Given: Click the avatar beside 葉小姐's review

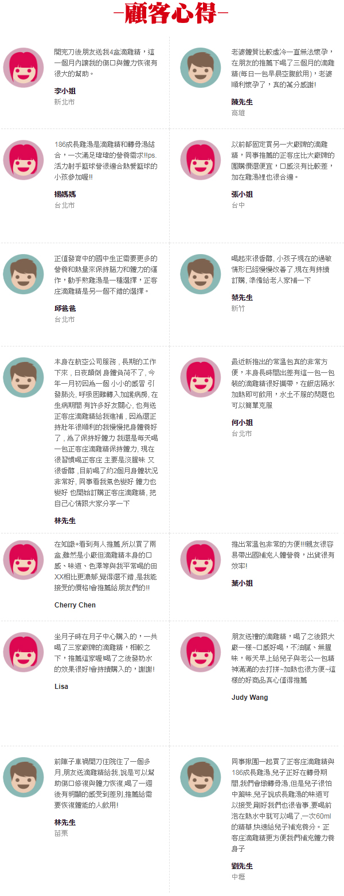Looking at the screenshot, I should [x=201, y=560].
